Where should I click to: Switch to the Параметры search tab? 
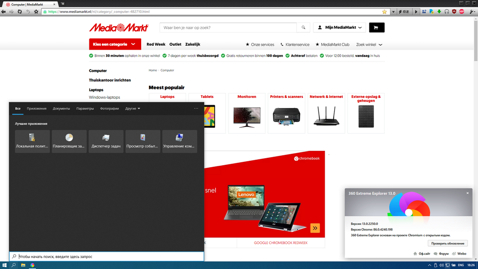point(85,108)
